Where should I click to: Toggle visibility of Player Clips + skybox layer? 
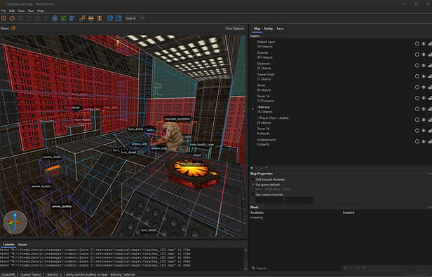pyautogui.click(x=424, y=120)
